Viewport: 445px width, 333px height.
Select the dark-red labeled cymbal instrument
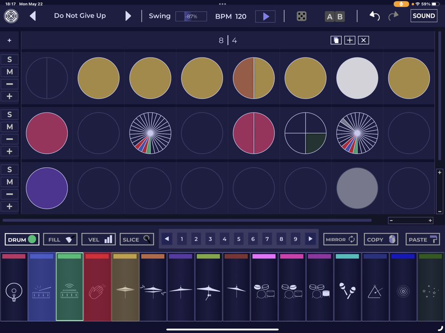pyautogui.click(x=236, y=287)
